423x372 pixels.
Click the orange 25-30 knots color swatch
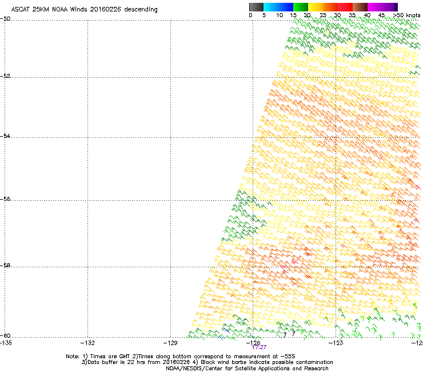(x=330, y=7)
